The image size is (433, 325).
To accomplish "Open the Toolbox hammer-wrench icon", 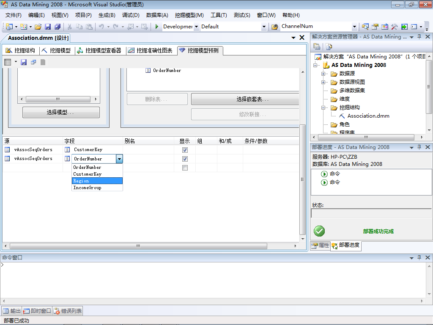I will click(395, 27).
